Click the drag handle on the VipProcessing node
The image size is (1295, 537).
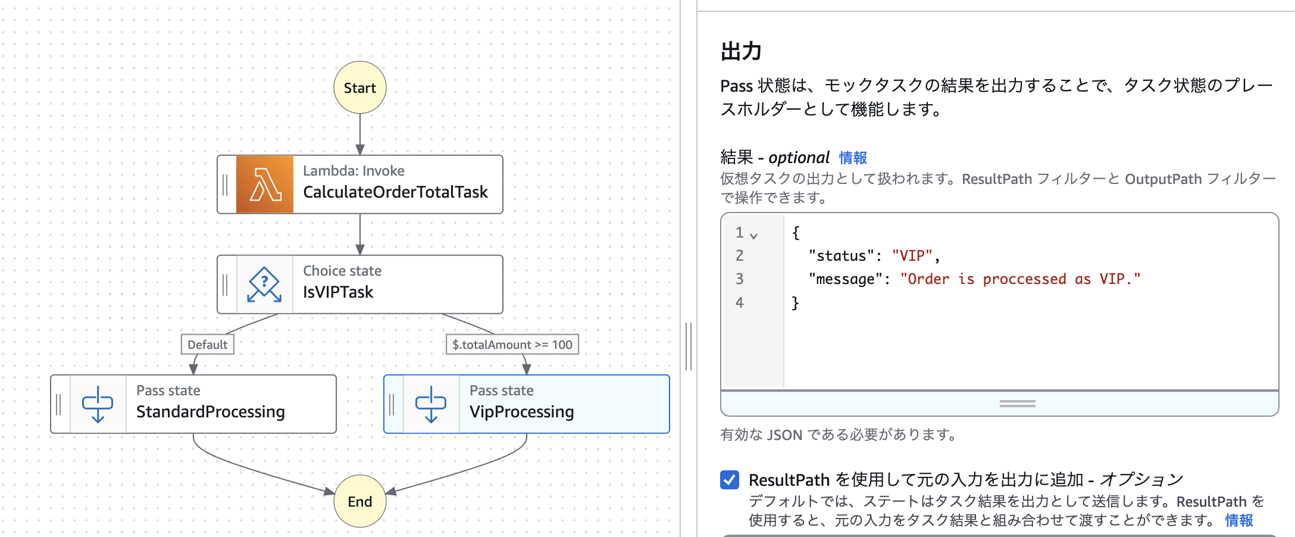click(x=392, y=404)
